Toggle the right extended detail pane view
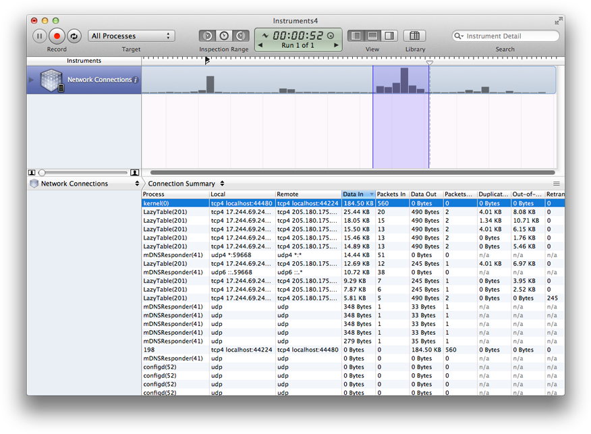This screenshot has height=434, width=591. pyautogui.click(x=389, y=36)
